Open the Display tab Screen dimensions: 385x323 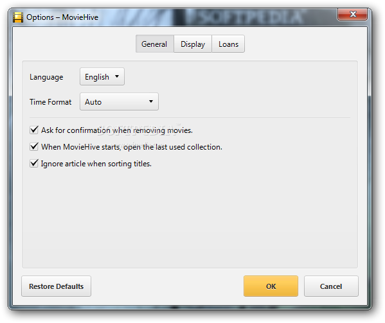pos(193,44)
